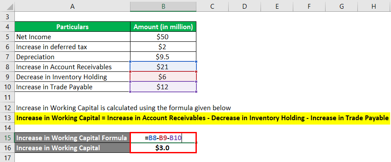The width and height of the screenshot is (391, 162).
Task: Select row 4 header
Action: coord(7,27)
